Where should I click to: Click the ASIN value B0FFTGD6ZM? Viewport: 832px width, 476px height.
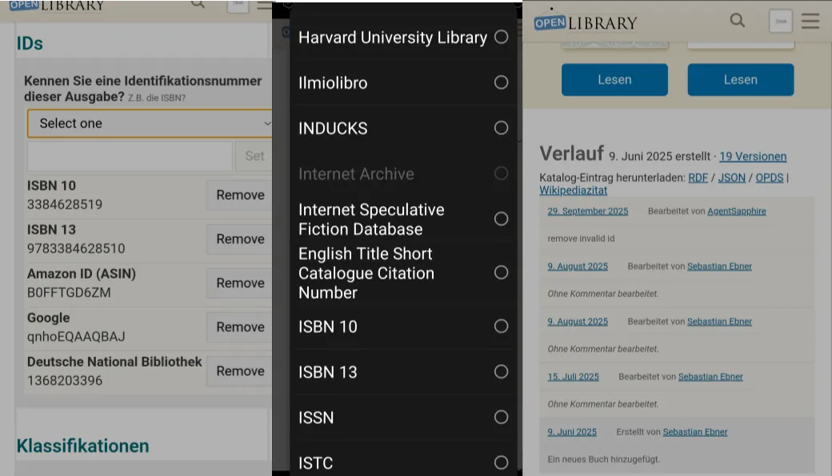pyautogui.click(x=69, y=292)
